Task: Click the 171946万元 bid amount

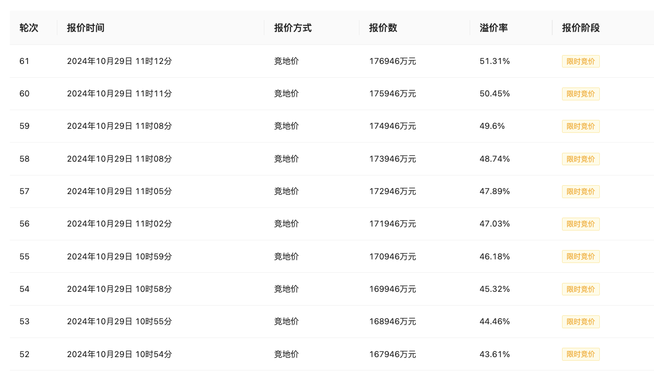Action: point(392,224)
